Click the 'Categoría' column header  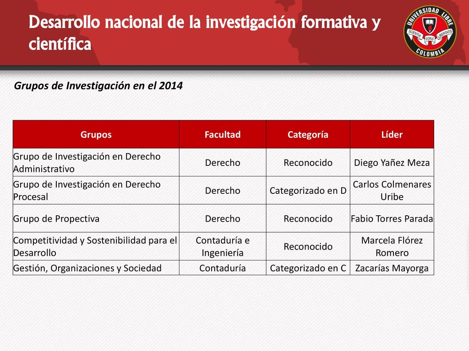pos(308,135)
